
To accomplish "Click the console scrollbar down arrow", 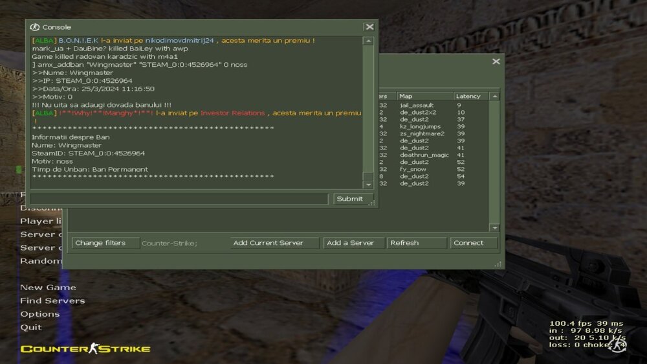I will [368, 186].
